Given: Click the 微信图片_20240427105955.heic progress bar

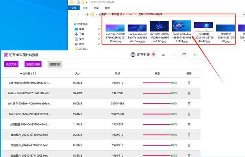Looking at the screenshot, I should pos(156,145).
